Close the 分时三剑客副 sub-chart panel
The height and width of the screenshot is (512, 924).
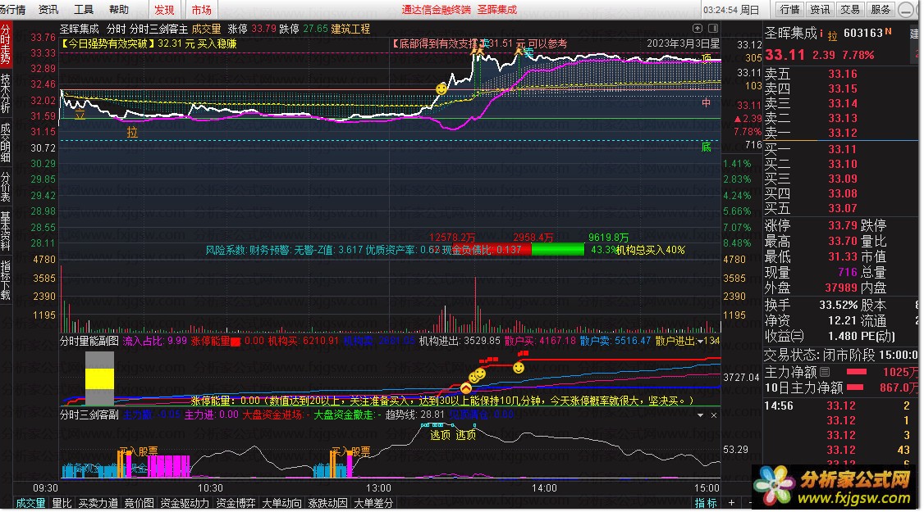pos(714,415)
